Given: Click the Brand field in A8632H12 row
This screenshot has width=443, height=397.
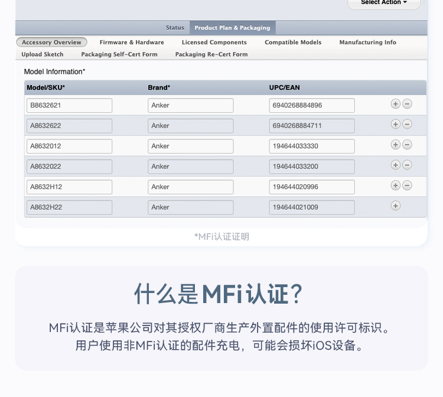Looking at the screenshot, I should 191,187.
